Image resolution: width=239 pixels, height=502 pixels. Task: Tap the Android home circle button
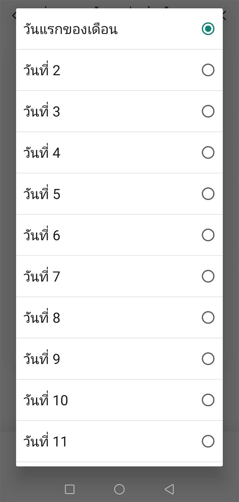tap(119, 489)
